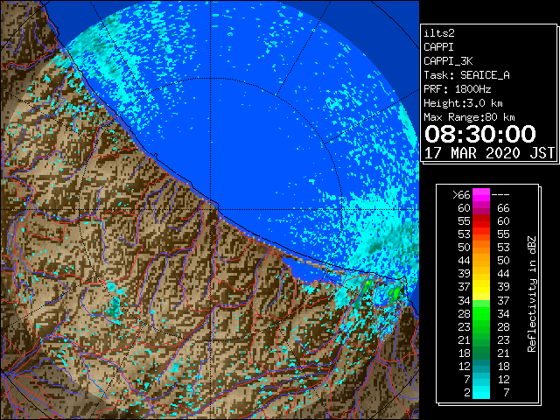Select the red-orange 53–55 dBZ swatch
560x420 pixels.
click(481, 234)
